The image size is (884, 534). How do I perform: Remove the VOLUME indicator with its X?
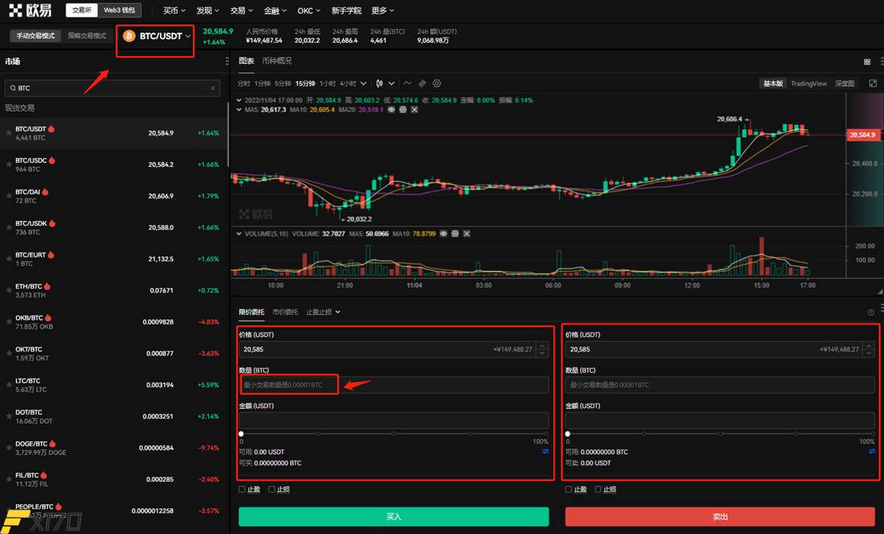(x=467, y=233)
